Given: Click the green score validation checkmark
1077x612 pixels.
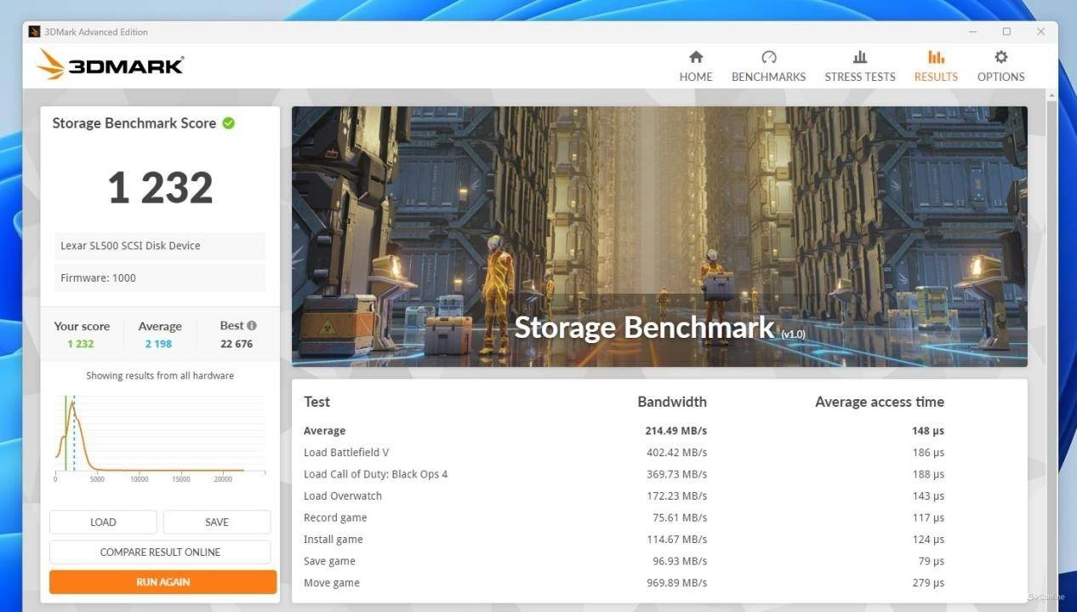Looking at the screenshot, I should coord(229,123).
